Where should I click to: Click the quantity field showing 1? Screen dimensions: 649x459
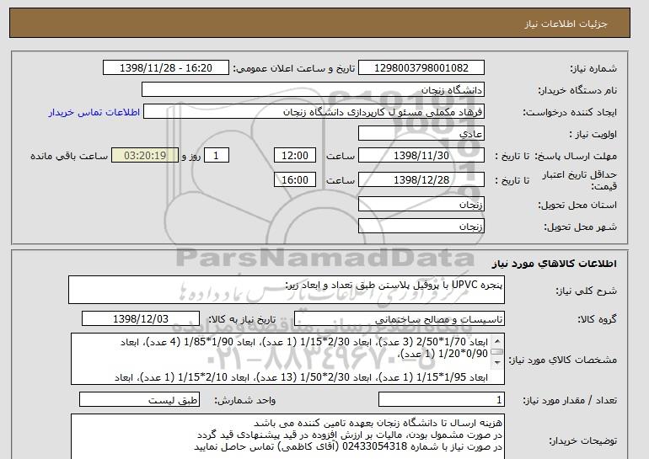point(441,400)
